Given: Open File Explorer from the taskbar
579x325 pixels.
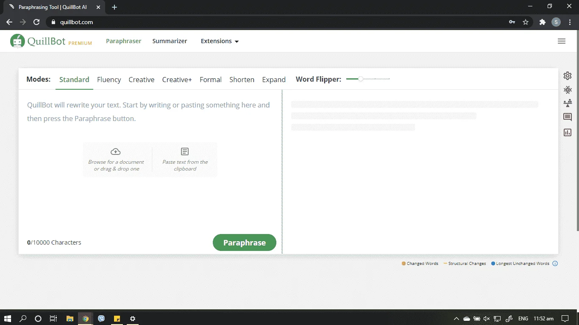Looking at the screenshot, I should (x=70, y=319).
